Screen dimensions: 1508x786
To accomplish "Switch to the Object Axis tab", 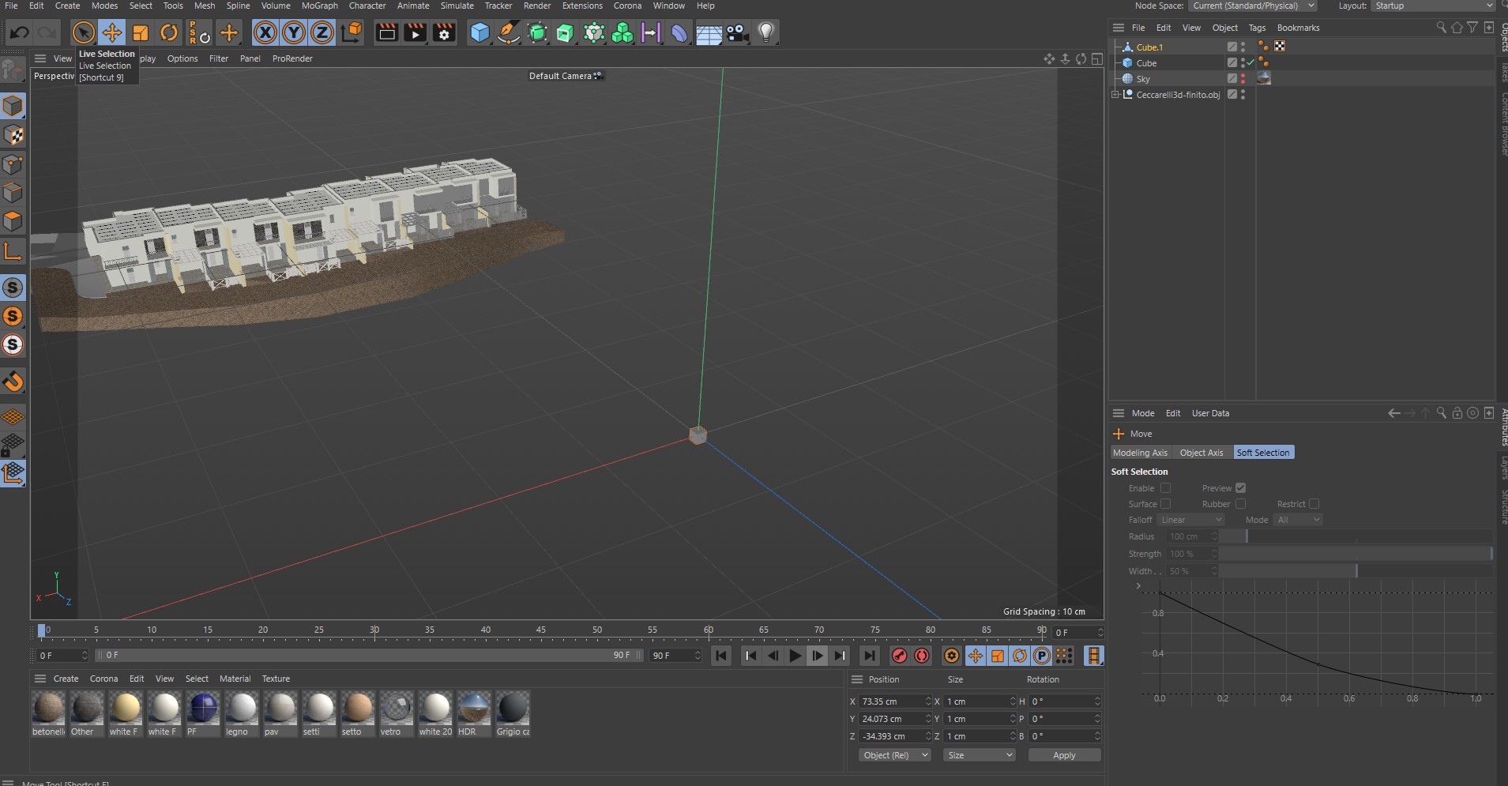I will 1201,453.
